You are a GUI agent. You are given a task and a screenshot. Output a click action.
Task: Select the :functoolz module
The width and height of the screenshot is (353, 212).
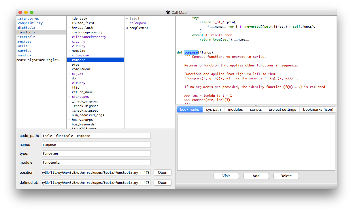pyautogui.click(x=41, y=32)
